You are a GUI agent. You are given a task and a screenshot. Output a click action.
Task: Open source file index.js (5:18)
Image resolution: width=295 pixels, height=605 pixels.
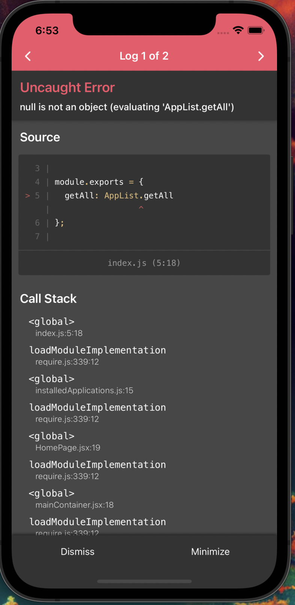tap(144, 263)
